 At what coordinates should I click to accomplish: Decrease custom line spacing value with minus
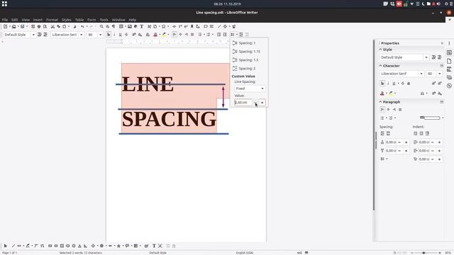(255, 102)
